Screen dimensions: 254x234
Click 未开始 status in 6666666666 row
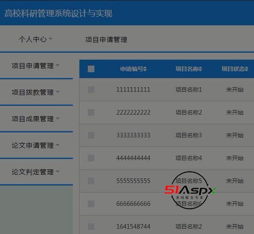pyautogui.click(x=235, y=204)
